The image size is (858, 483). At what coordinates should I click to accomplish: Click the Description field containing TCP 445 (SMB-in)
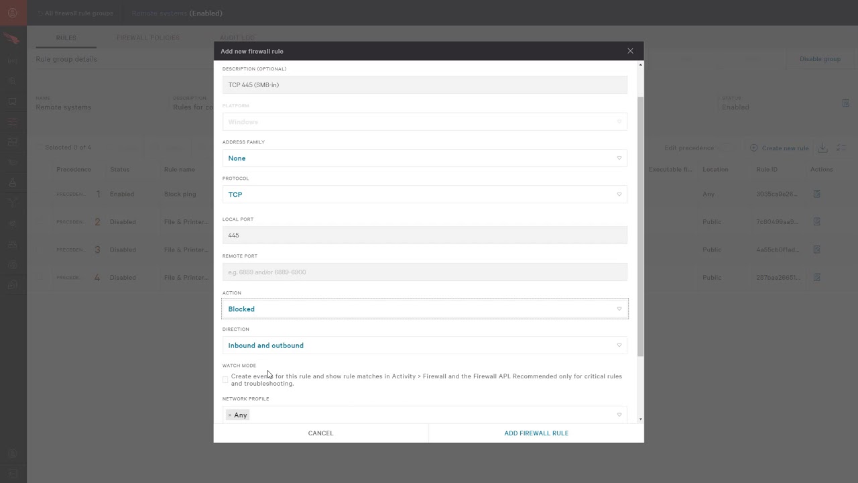click(425, 85)
